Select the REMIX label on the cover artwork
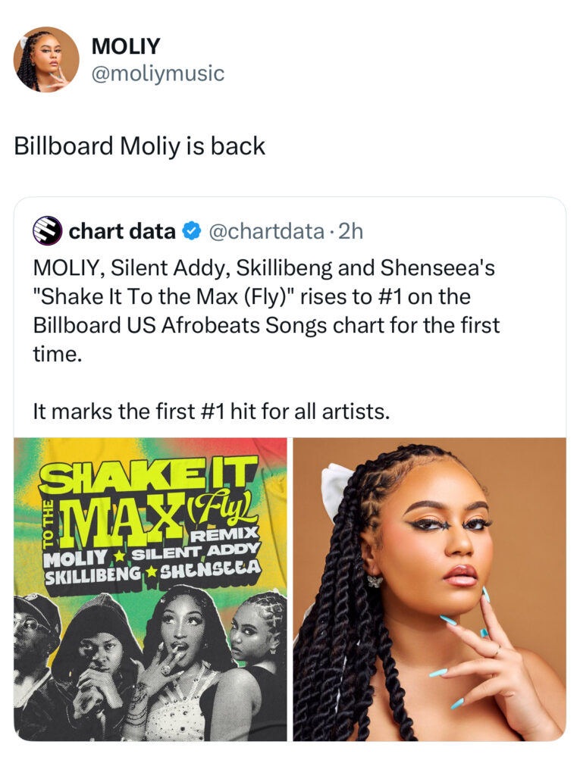Viewport: 580px width, 776px height. (224, 534)
